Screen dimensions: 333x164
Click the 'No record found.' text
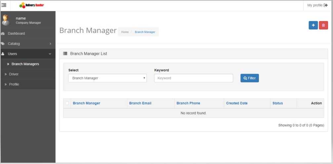tap(193, 113)
